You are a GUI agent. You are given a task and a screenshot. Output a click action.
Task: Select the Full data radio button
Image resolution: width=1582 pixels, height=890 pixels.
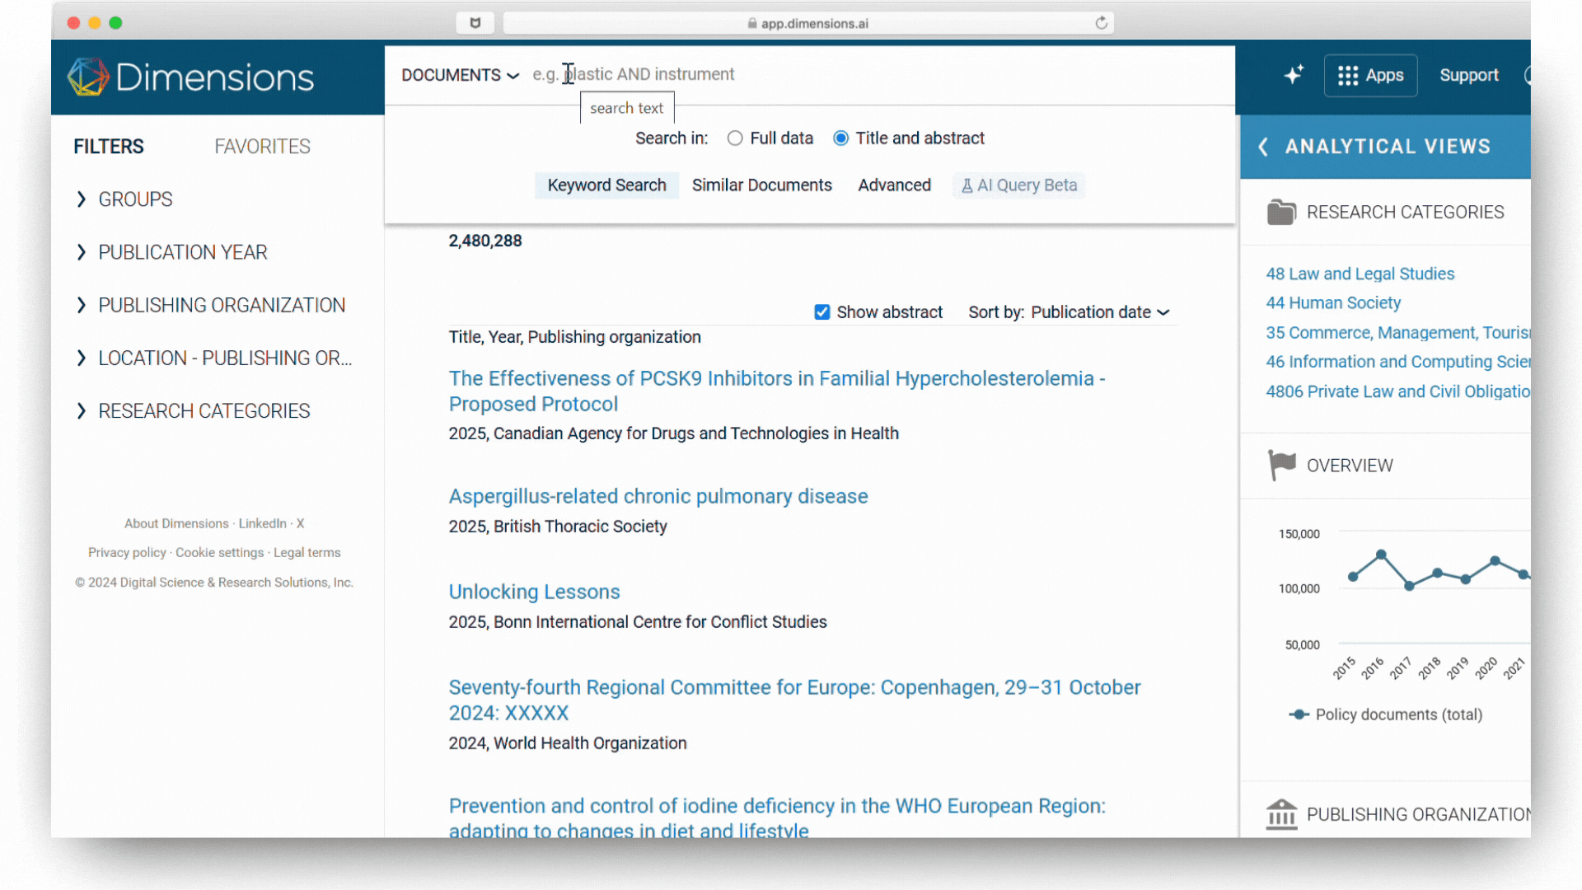pyautogui.click(x=735, y=138)
